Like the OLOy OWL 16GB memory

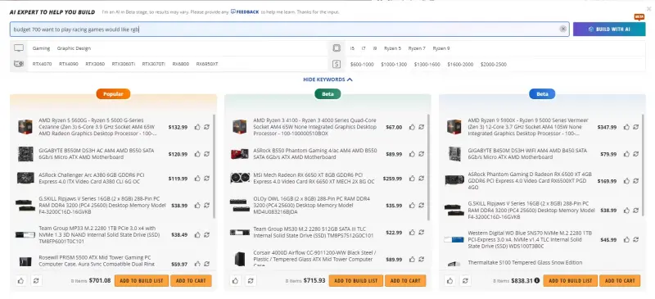pos(413,206)
